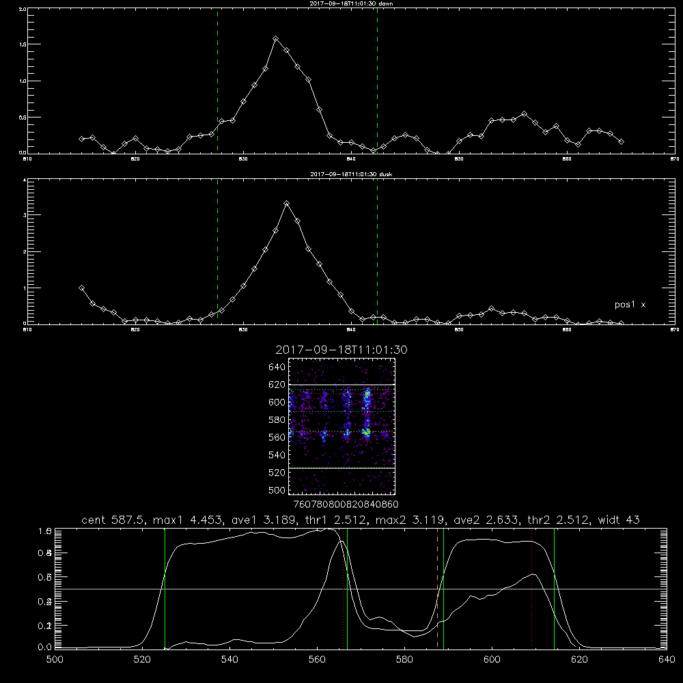Image resolution: width=683 pixels, height=683 pixels.
Task: Click '0.5' on the dawn plot y-axis
Action: pos(23,117)
